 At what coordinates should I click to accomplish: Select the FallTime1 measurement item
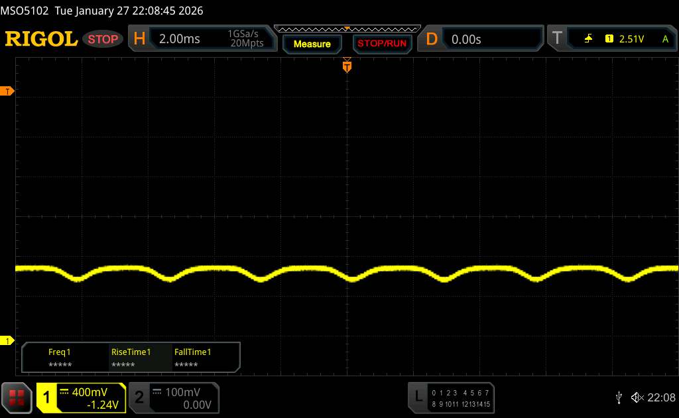[192, 358]
